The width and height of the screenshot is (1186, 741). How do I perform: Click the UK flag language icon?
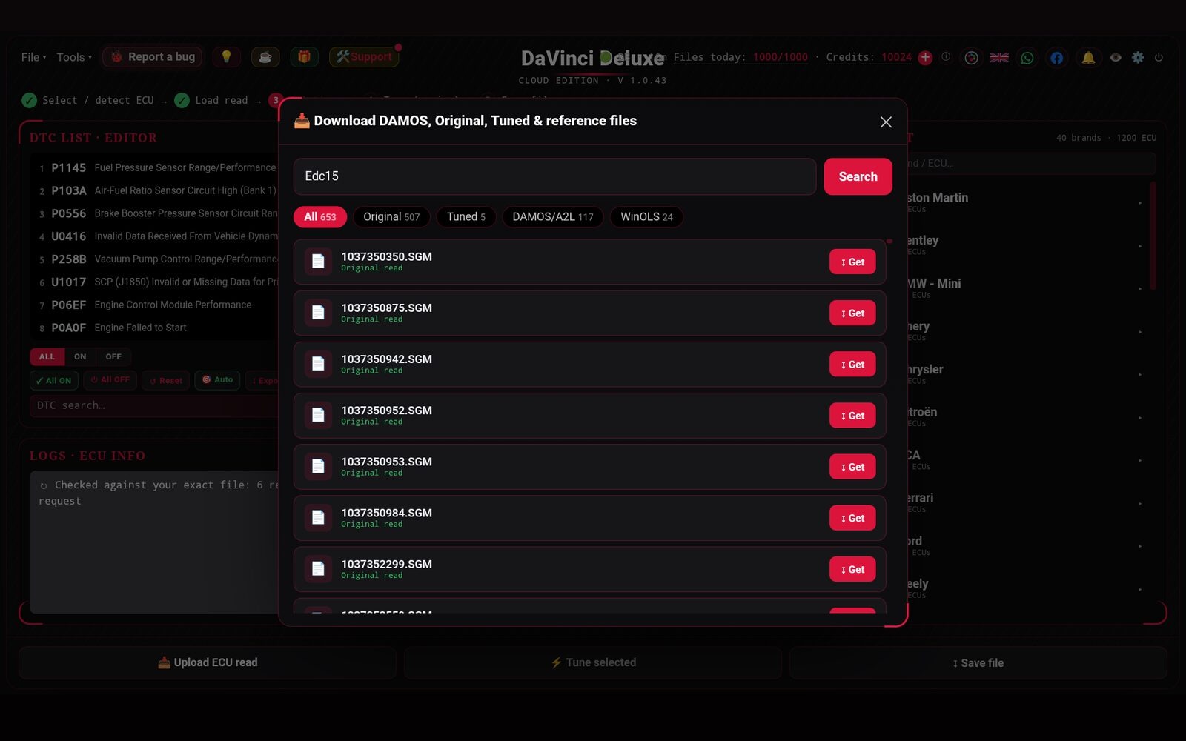(x=999, y=57)
